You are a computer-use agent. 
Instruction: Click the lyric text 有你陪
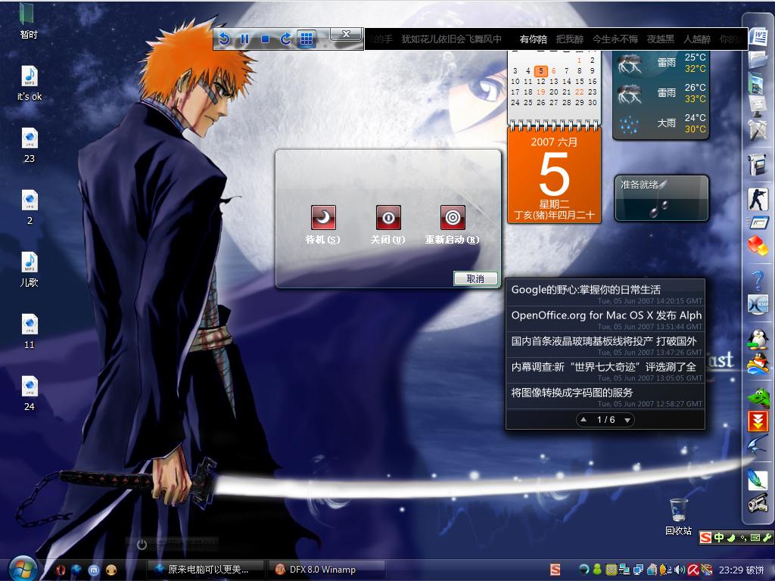tap(534, 39)
